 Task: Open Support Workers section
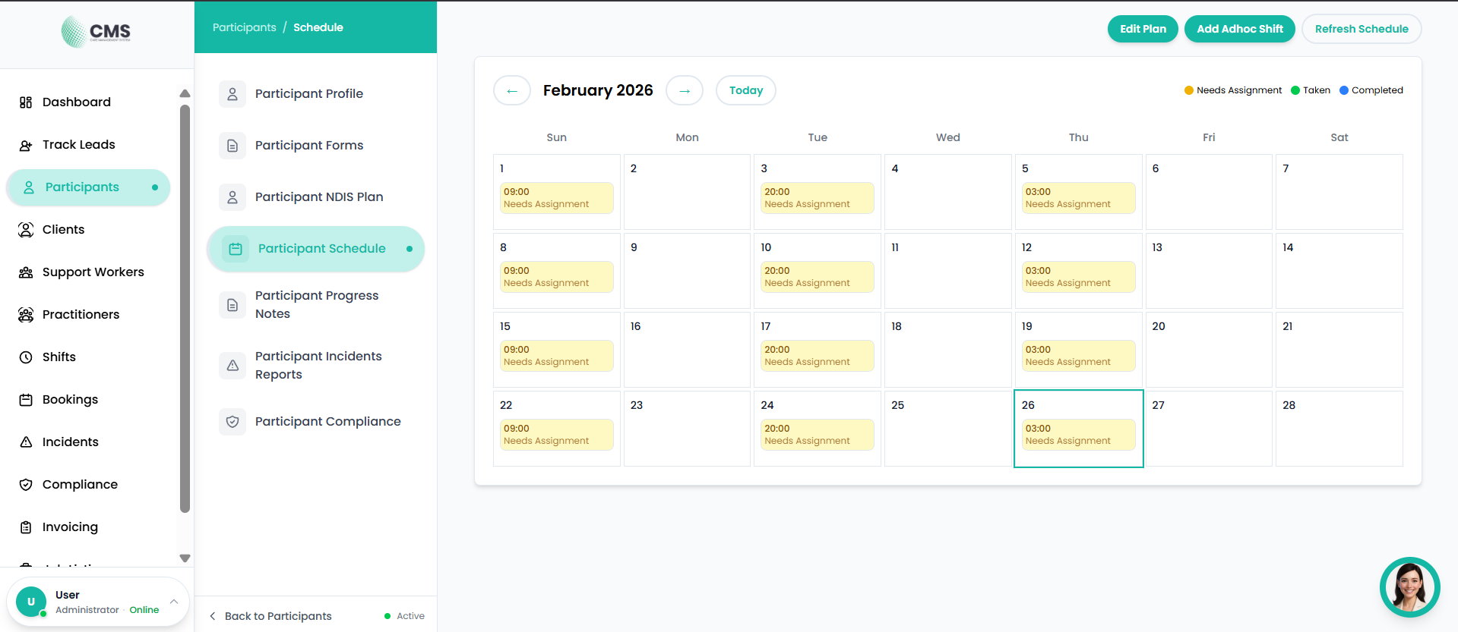(x=88, y=272)
